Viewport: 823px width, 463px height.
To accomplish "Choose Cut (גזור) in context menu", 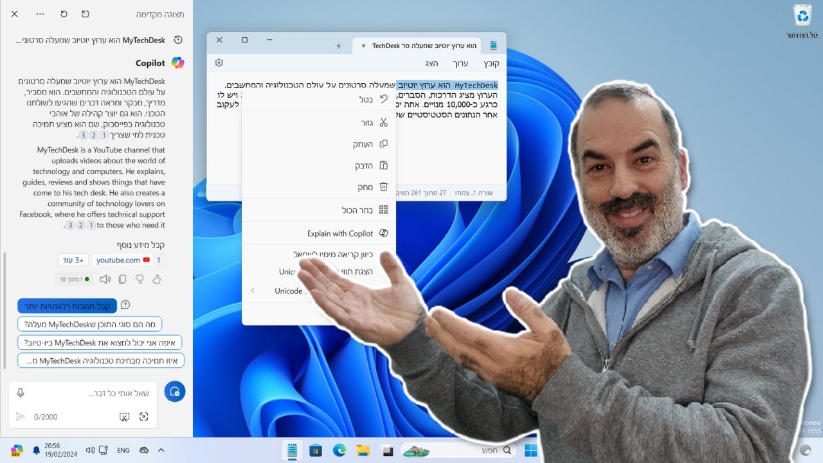I will 319,122.
